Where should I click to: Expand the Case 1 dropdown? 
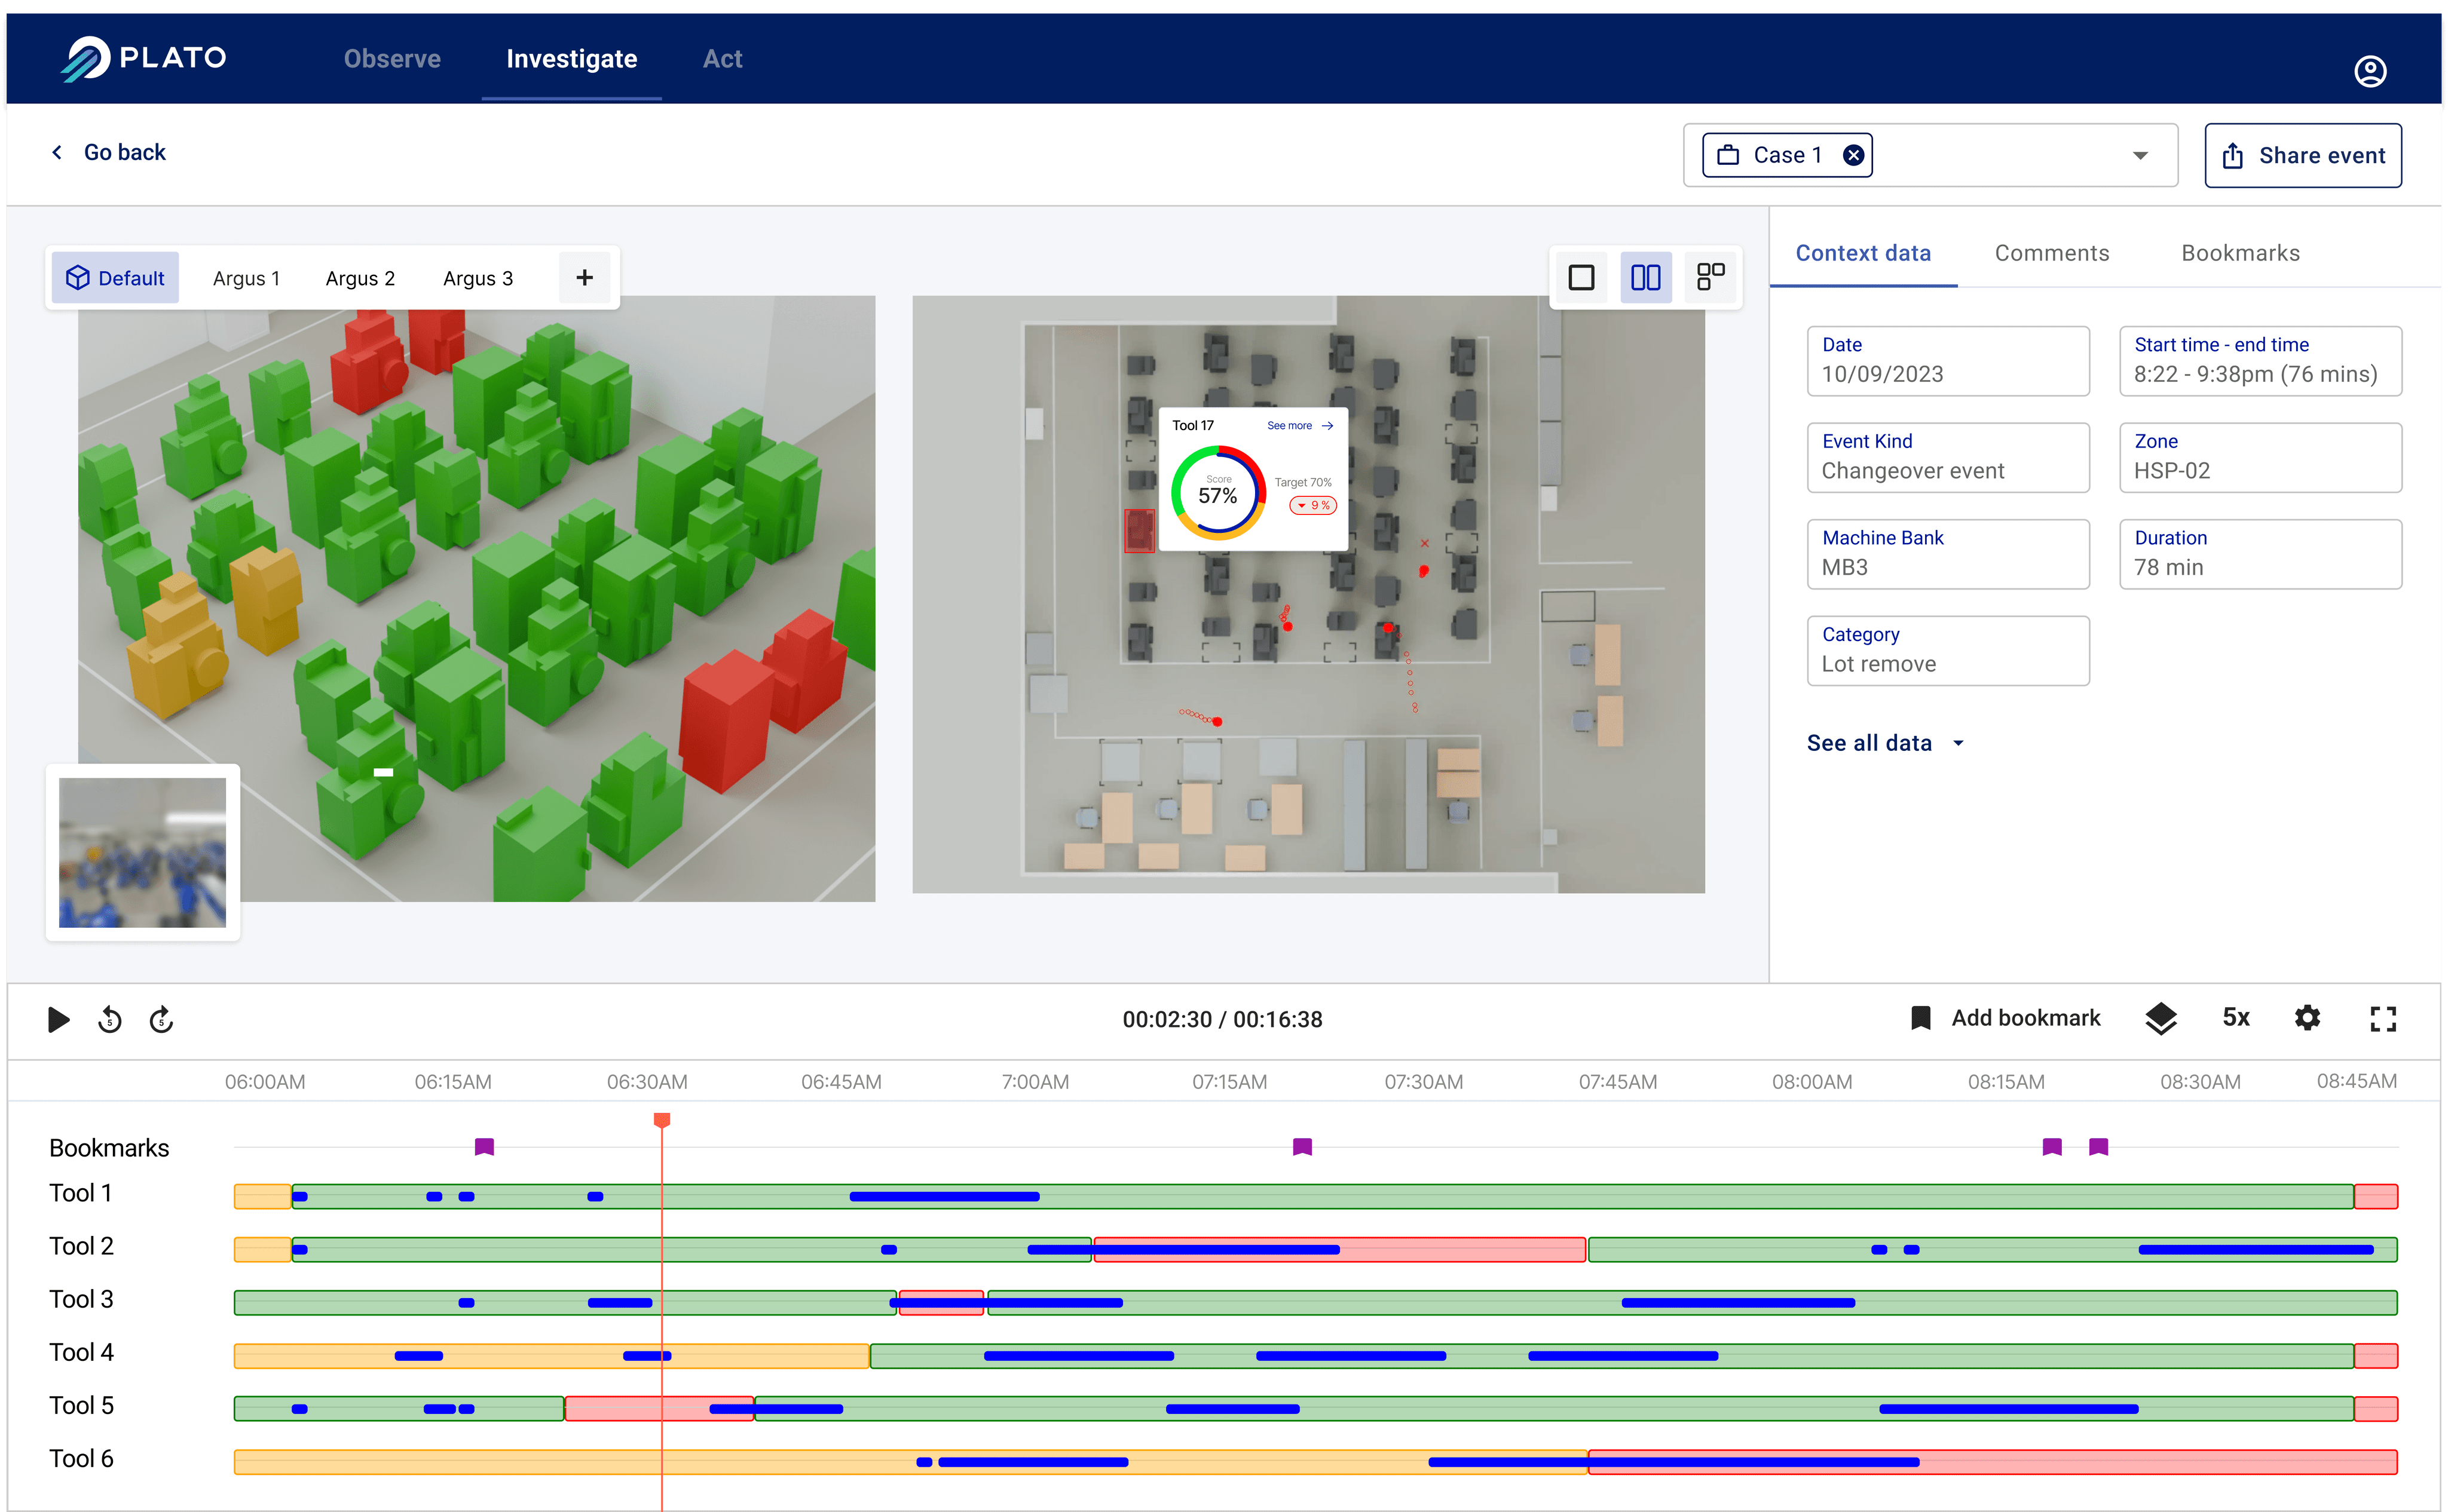pyautogui.click(x=2140, y=154)
